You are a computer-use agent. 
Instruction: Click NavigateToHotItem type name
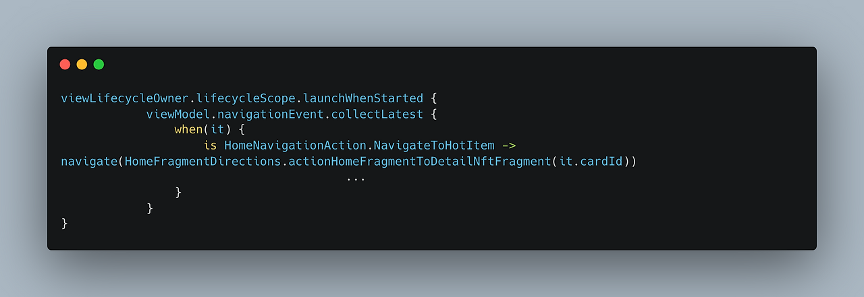click(x=434, y=145)
